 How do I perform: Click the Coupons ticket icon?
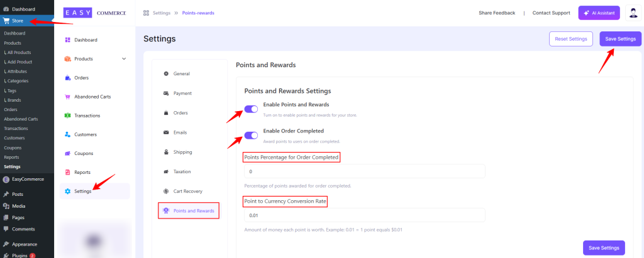pos(68,153)
